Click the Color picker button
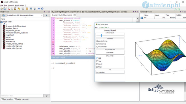Viewport: 186px width, 104px height. pos(110,53)
